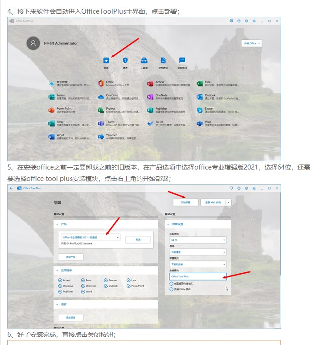The width and height of the screenshot is (313, 345).
Task: Click the Administrator user avatar
Action: click(x=33, y=43)
